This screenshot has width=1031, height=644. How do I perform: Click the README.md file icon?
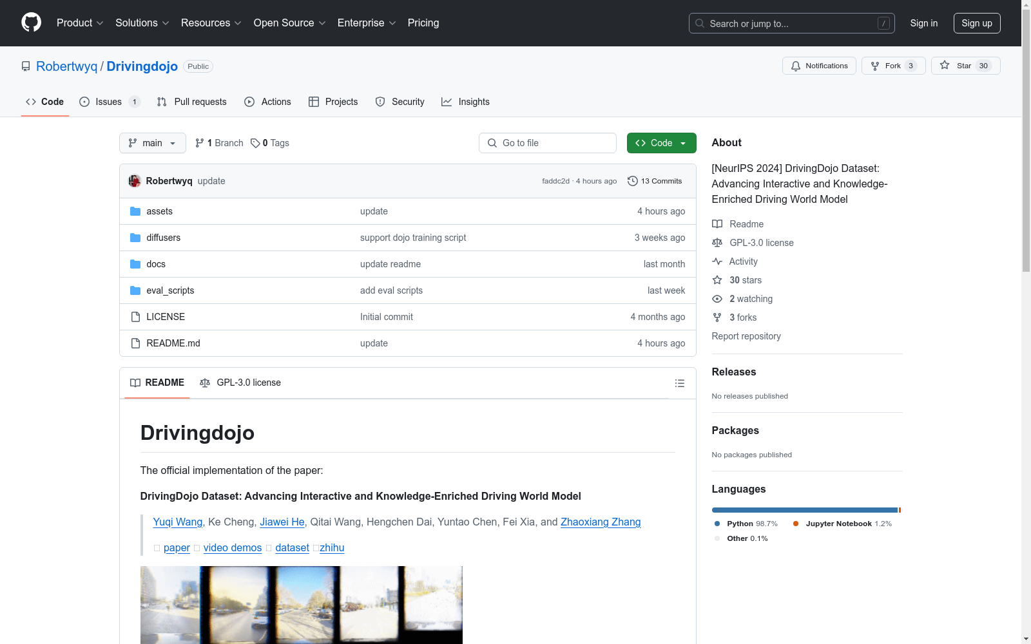pyautogui.click(x=135, y=343)
